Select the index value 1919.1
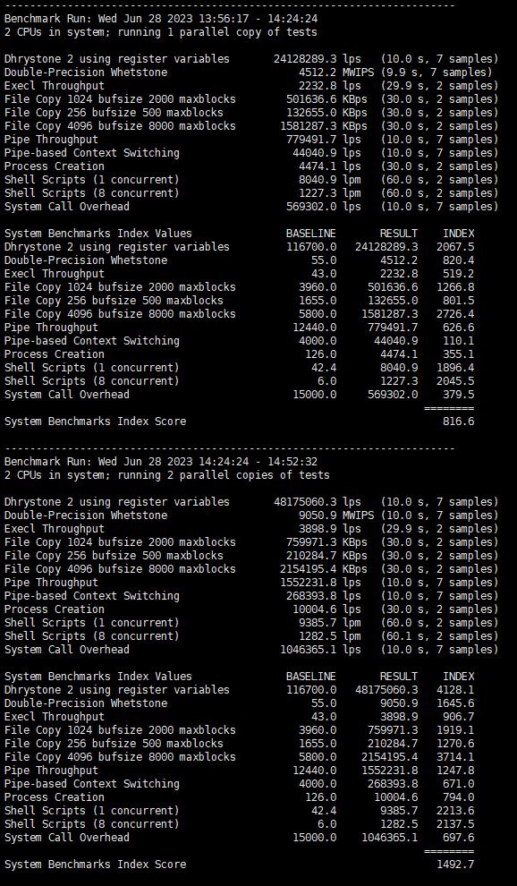 click(455, 730)
